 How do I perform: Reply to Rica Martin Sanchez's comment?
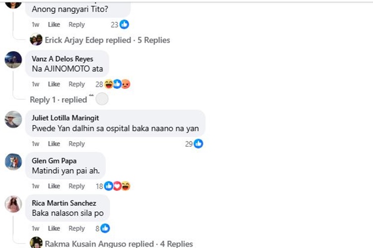(x=77, y=229)
